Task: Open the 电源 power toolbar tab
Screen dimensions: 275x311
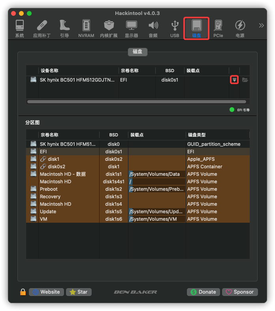Action: (240, 28)
